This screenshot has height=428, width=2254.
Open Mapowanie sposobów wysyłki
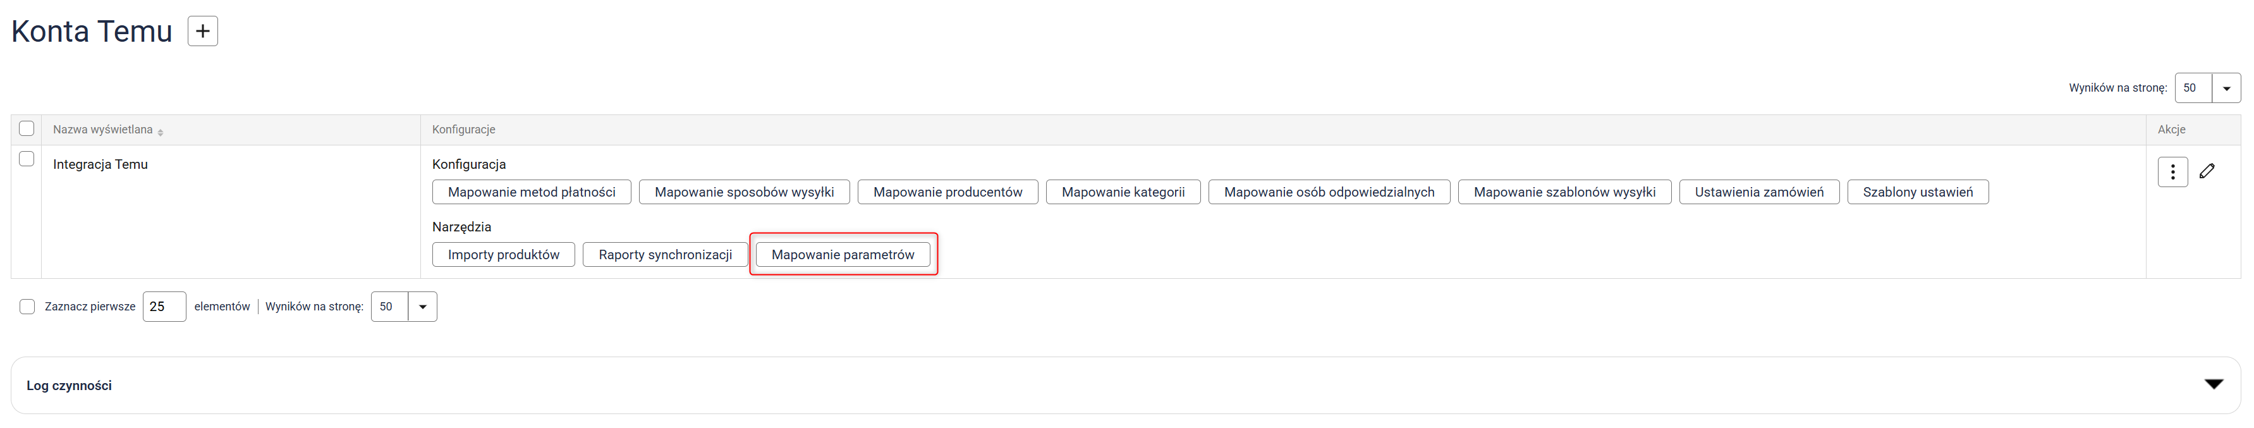pos(744,193)
